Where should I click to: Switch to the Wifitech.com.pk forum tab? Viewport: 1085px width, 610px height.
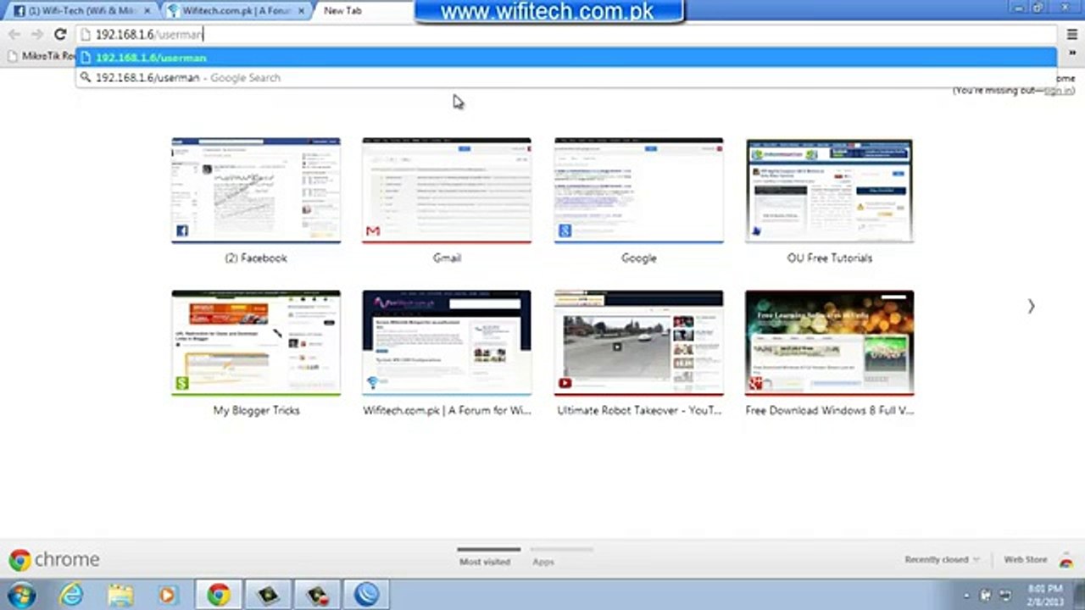(x=236, y=11)
